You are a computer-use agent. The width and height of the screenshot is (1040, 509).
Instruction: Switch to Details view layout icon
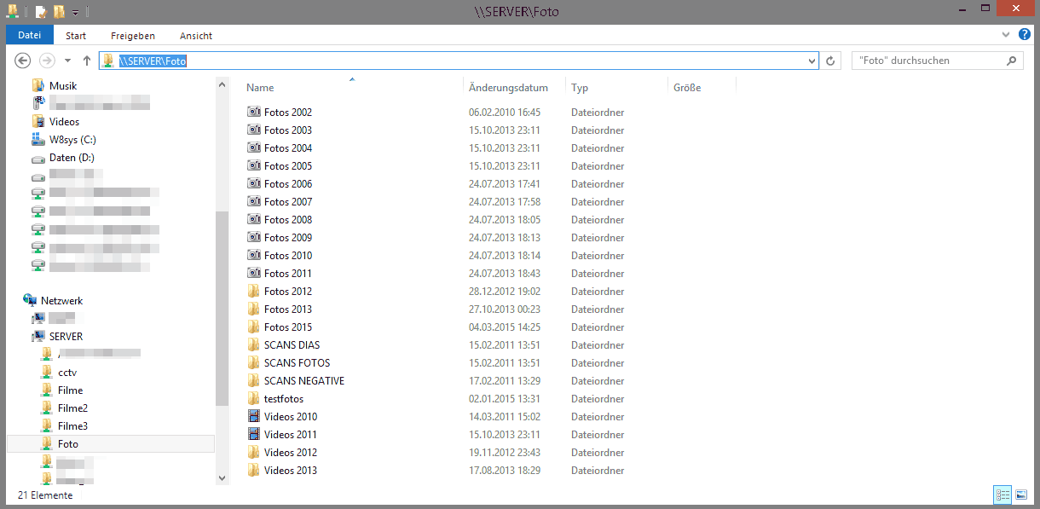tap(1002, 495)
